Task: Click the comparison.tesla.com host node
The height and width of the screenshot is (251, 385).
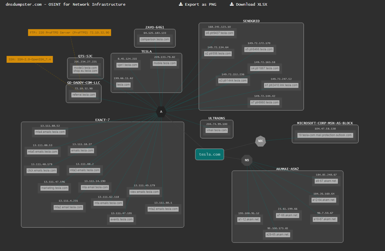Action: (x=155, y=39)
